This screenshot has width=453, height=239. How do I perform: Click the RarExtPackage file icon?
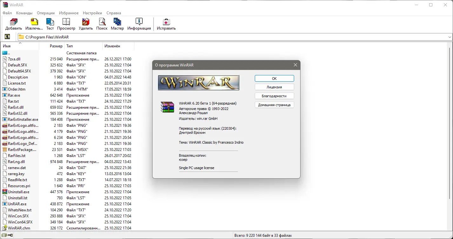pyautogui.click(x=5, y=149)
